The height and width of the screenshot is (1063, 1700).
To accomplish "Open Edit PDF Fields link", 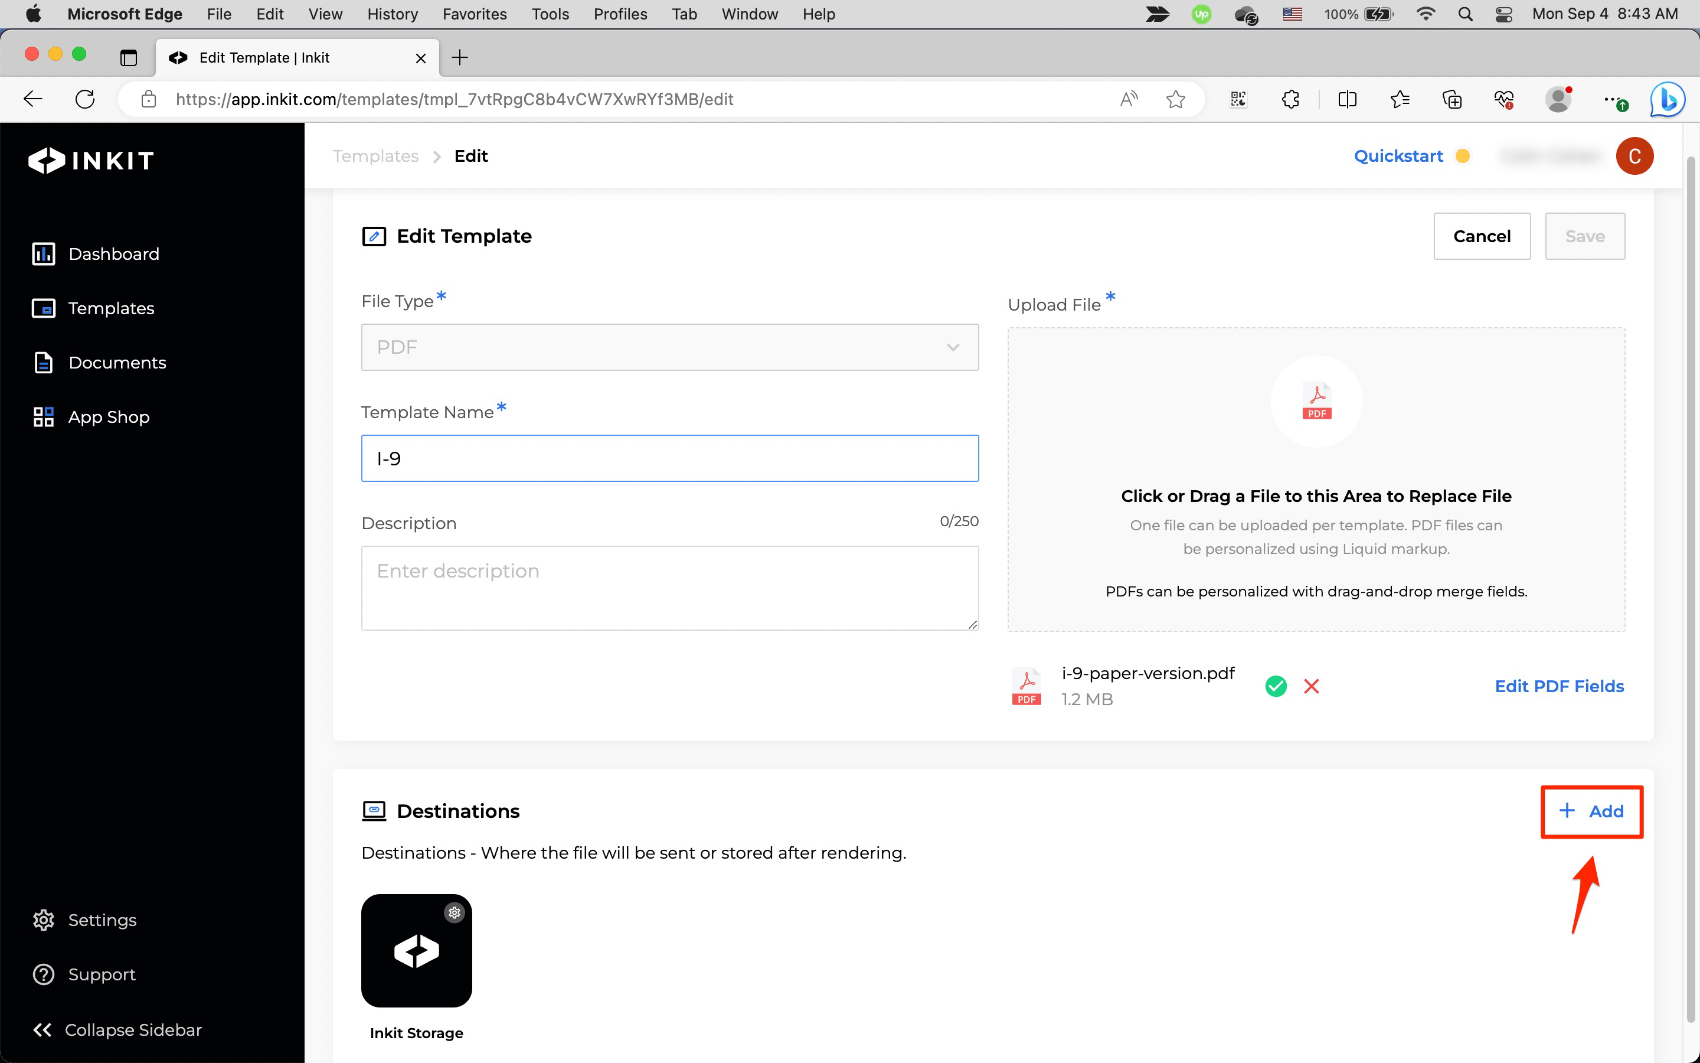I will click(1559, 686).
